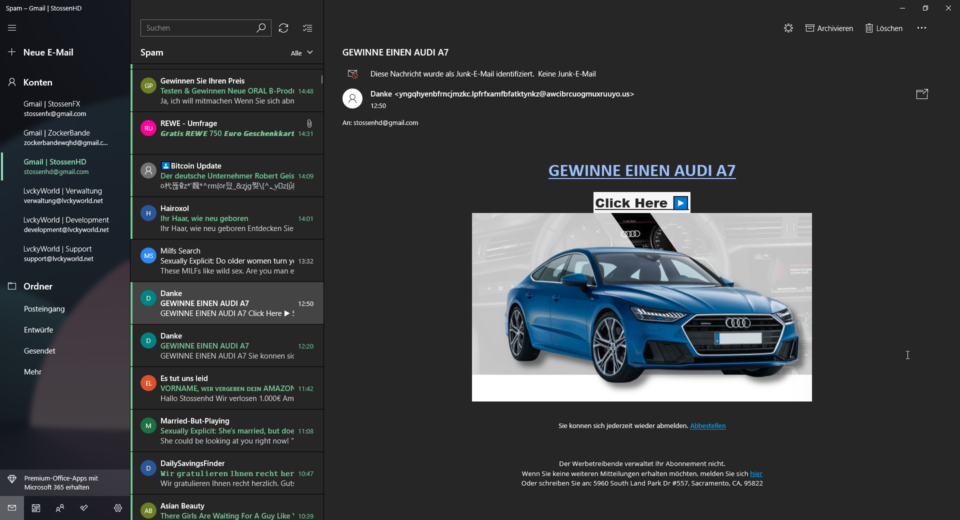Open the People contacts icon
The height and width of the screenshot is (520, 960).
(x=60, y=508)
